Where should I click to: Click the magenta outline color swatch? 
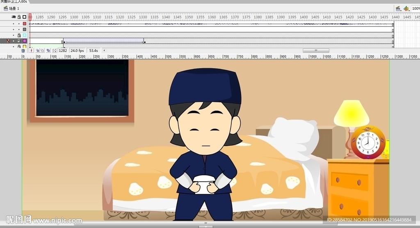click(24, 41)
